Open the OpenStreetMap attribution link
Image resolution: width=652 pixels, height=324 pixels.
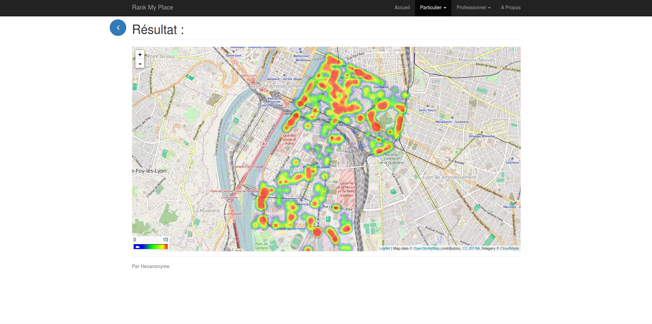[426, 248]
